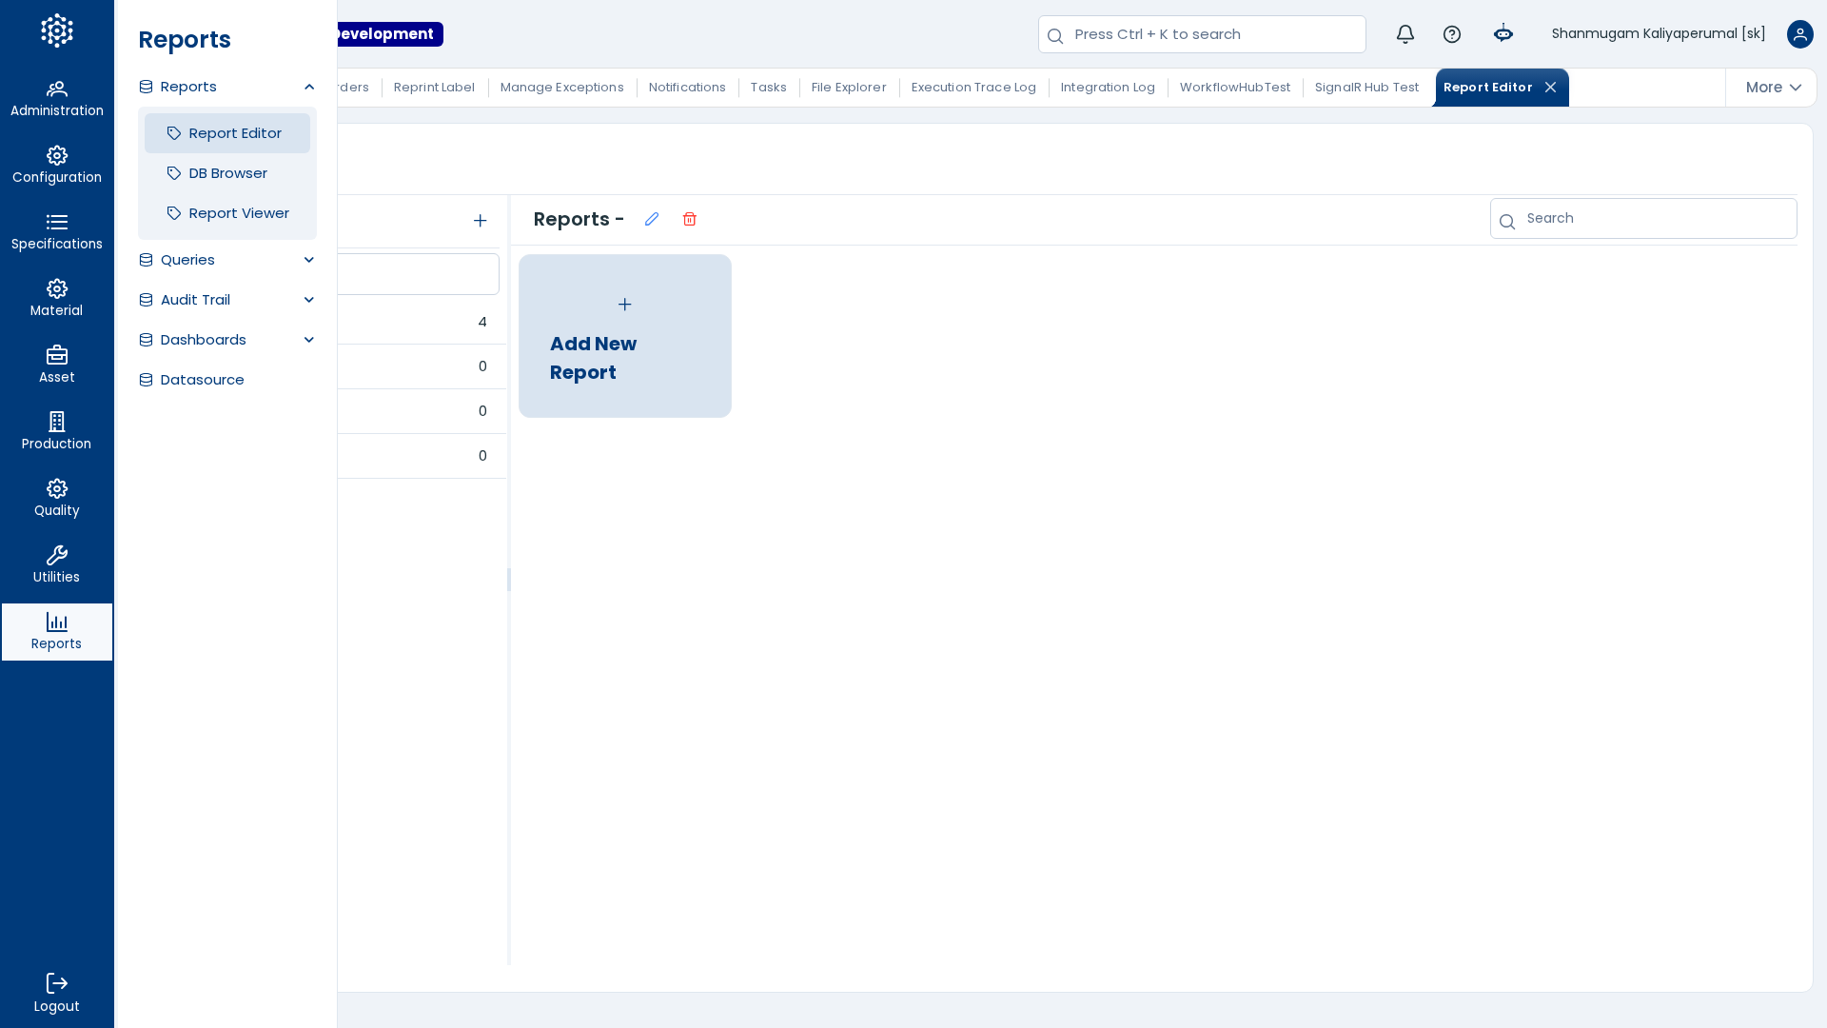Collapse the Reports submenu
The height and width of the screenshot is (1028, 1827).
pos(309,87)
